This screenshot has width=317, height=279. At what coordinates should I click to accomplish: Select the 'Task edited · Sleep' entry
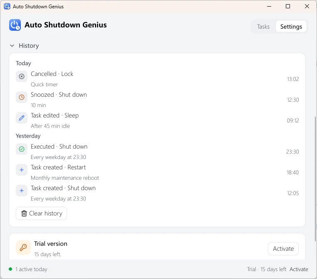click(55, 115)
